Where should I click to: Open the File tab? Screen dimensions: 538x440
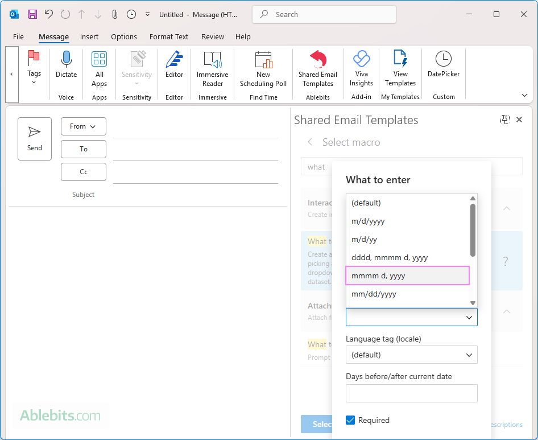19,37
